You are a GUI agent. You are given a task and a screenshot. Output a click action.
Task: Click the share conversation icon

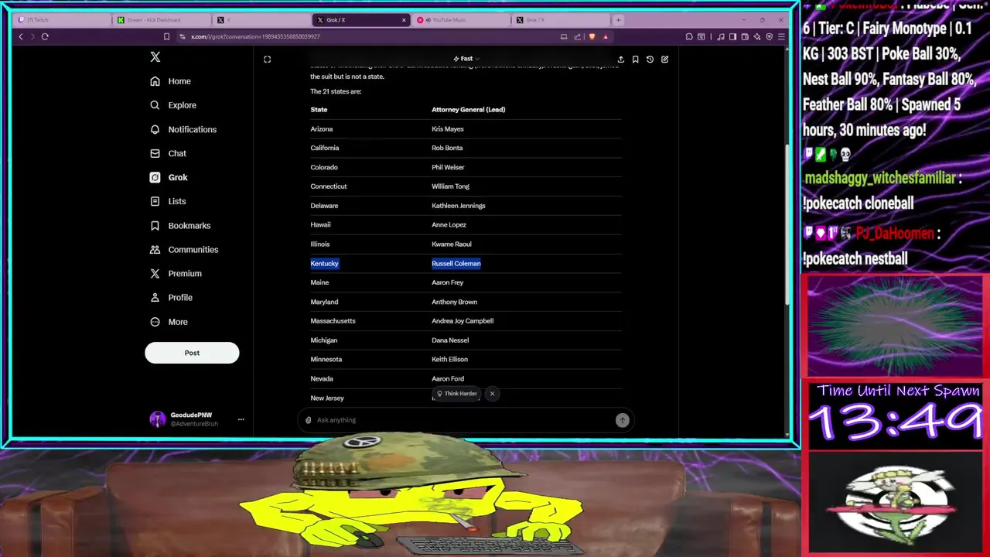(620, 59)
